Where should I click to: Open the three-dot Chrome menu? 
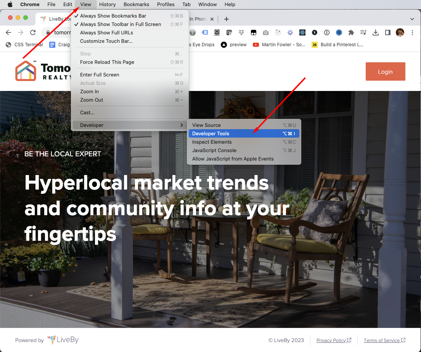coord(412,32)
